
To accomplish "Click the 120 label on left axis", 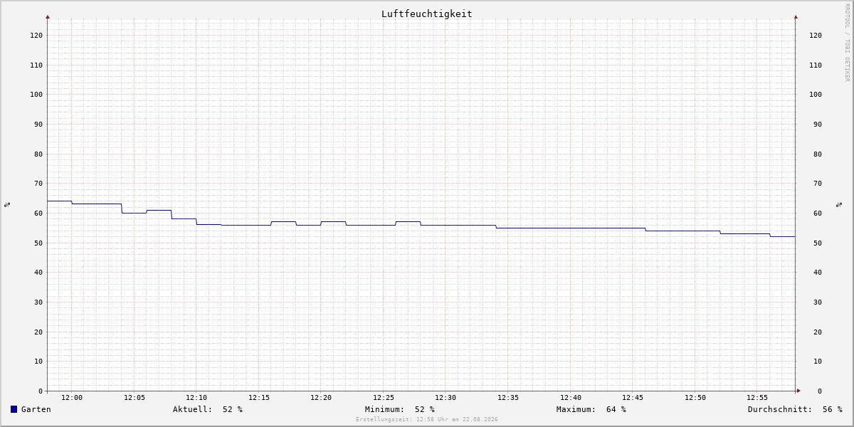I will coord(36,35).
